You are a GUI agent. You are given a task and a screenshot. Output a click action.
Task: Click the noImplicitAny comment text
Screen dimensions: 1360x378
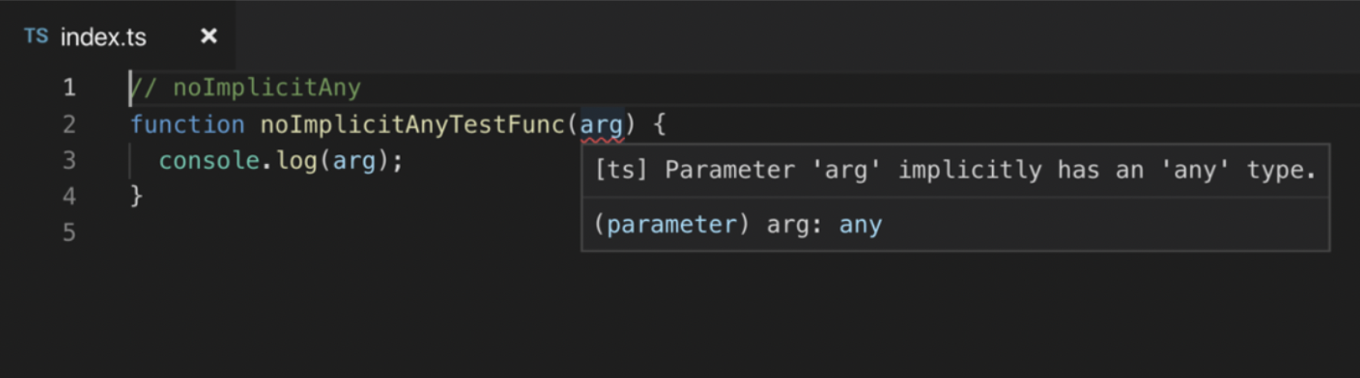246,88
